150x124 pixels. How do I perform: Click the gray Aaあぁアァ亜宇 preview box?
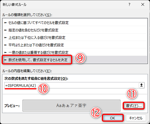point(71,106)
